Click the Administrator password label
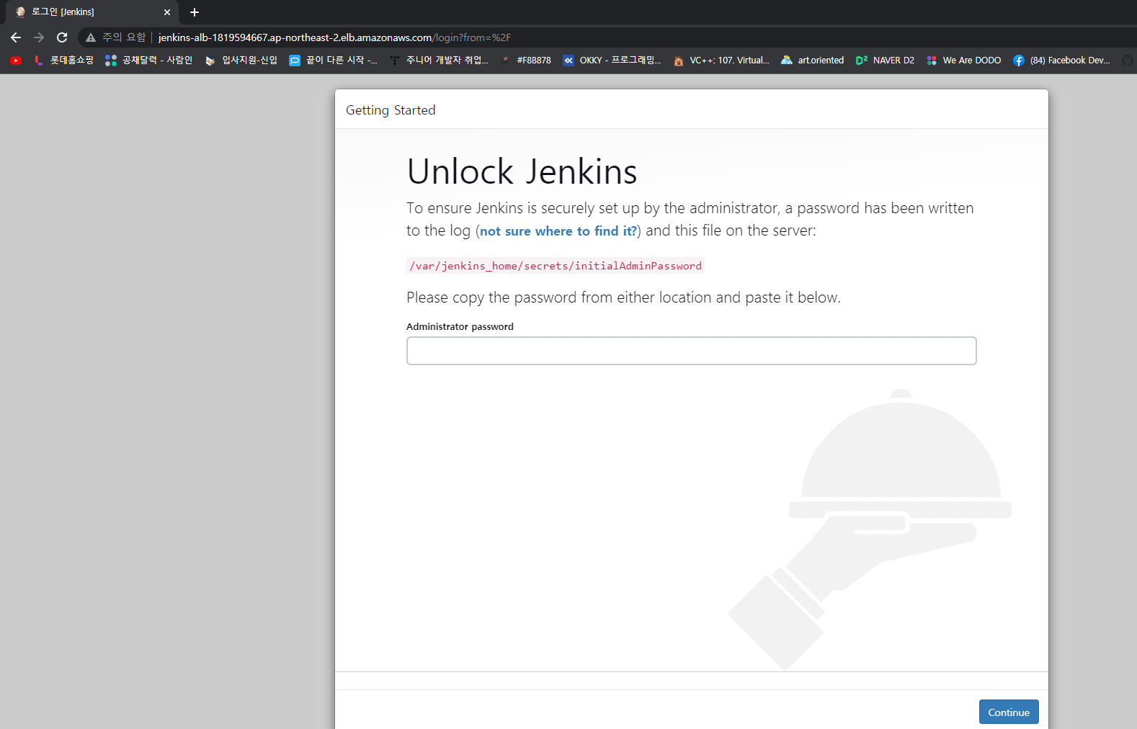This screenshot has height=729, width=1137. 460,326
